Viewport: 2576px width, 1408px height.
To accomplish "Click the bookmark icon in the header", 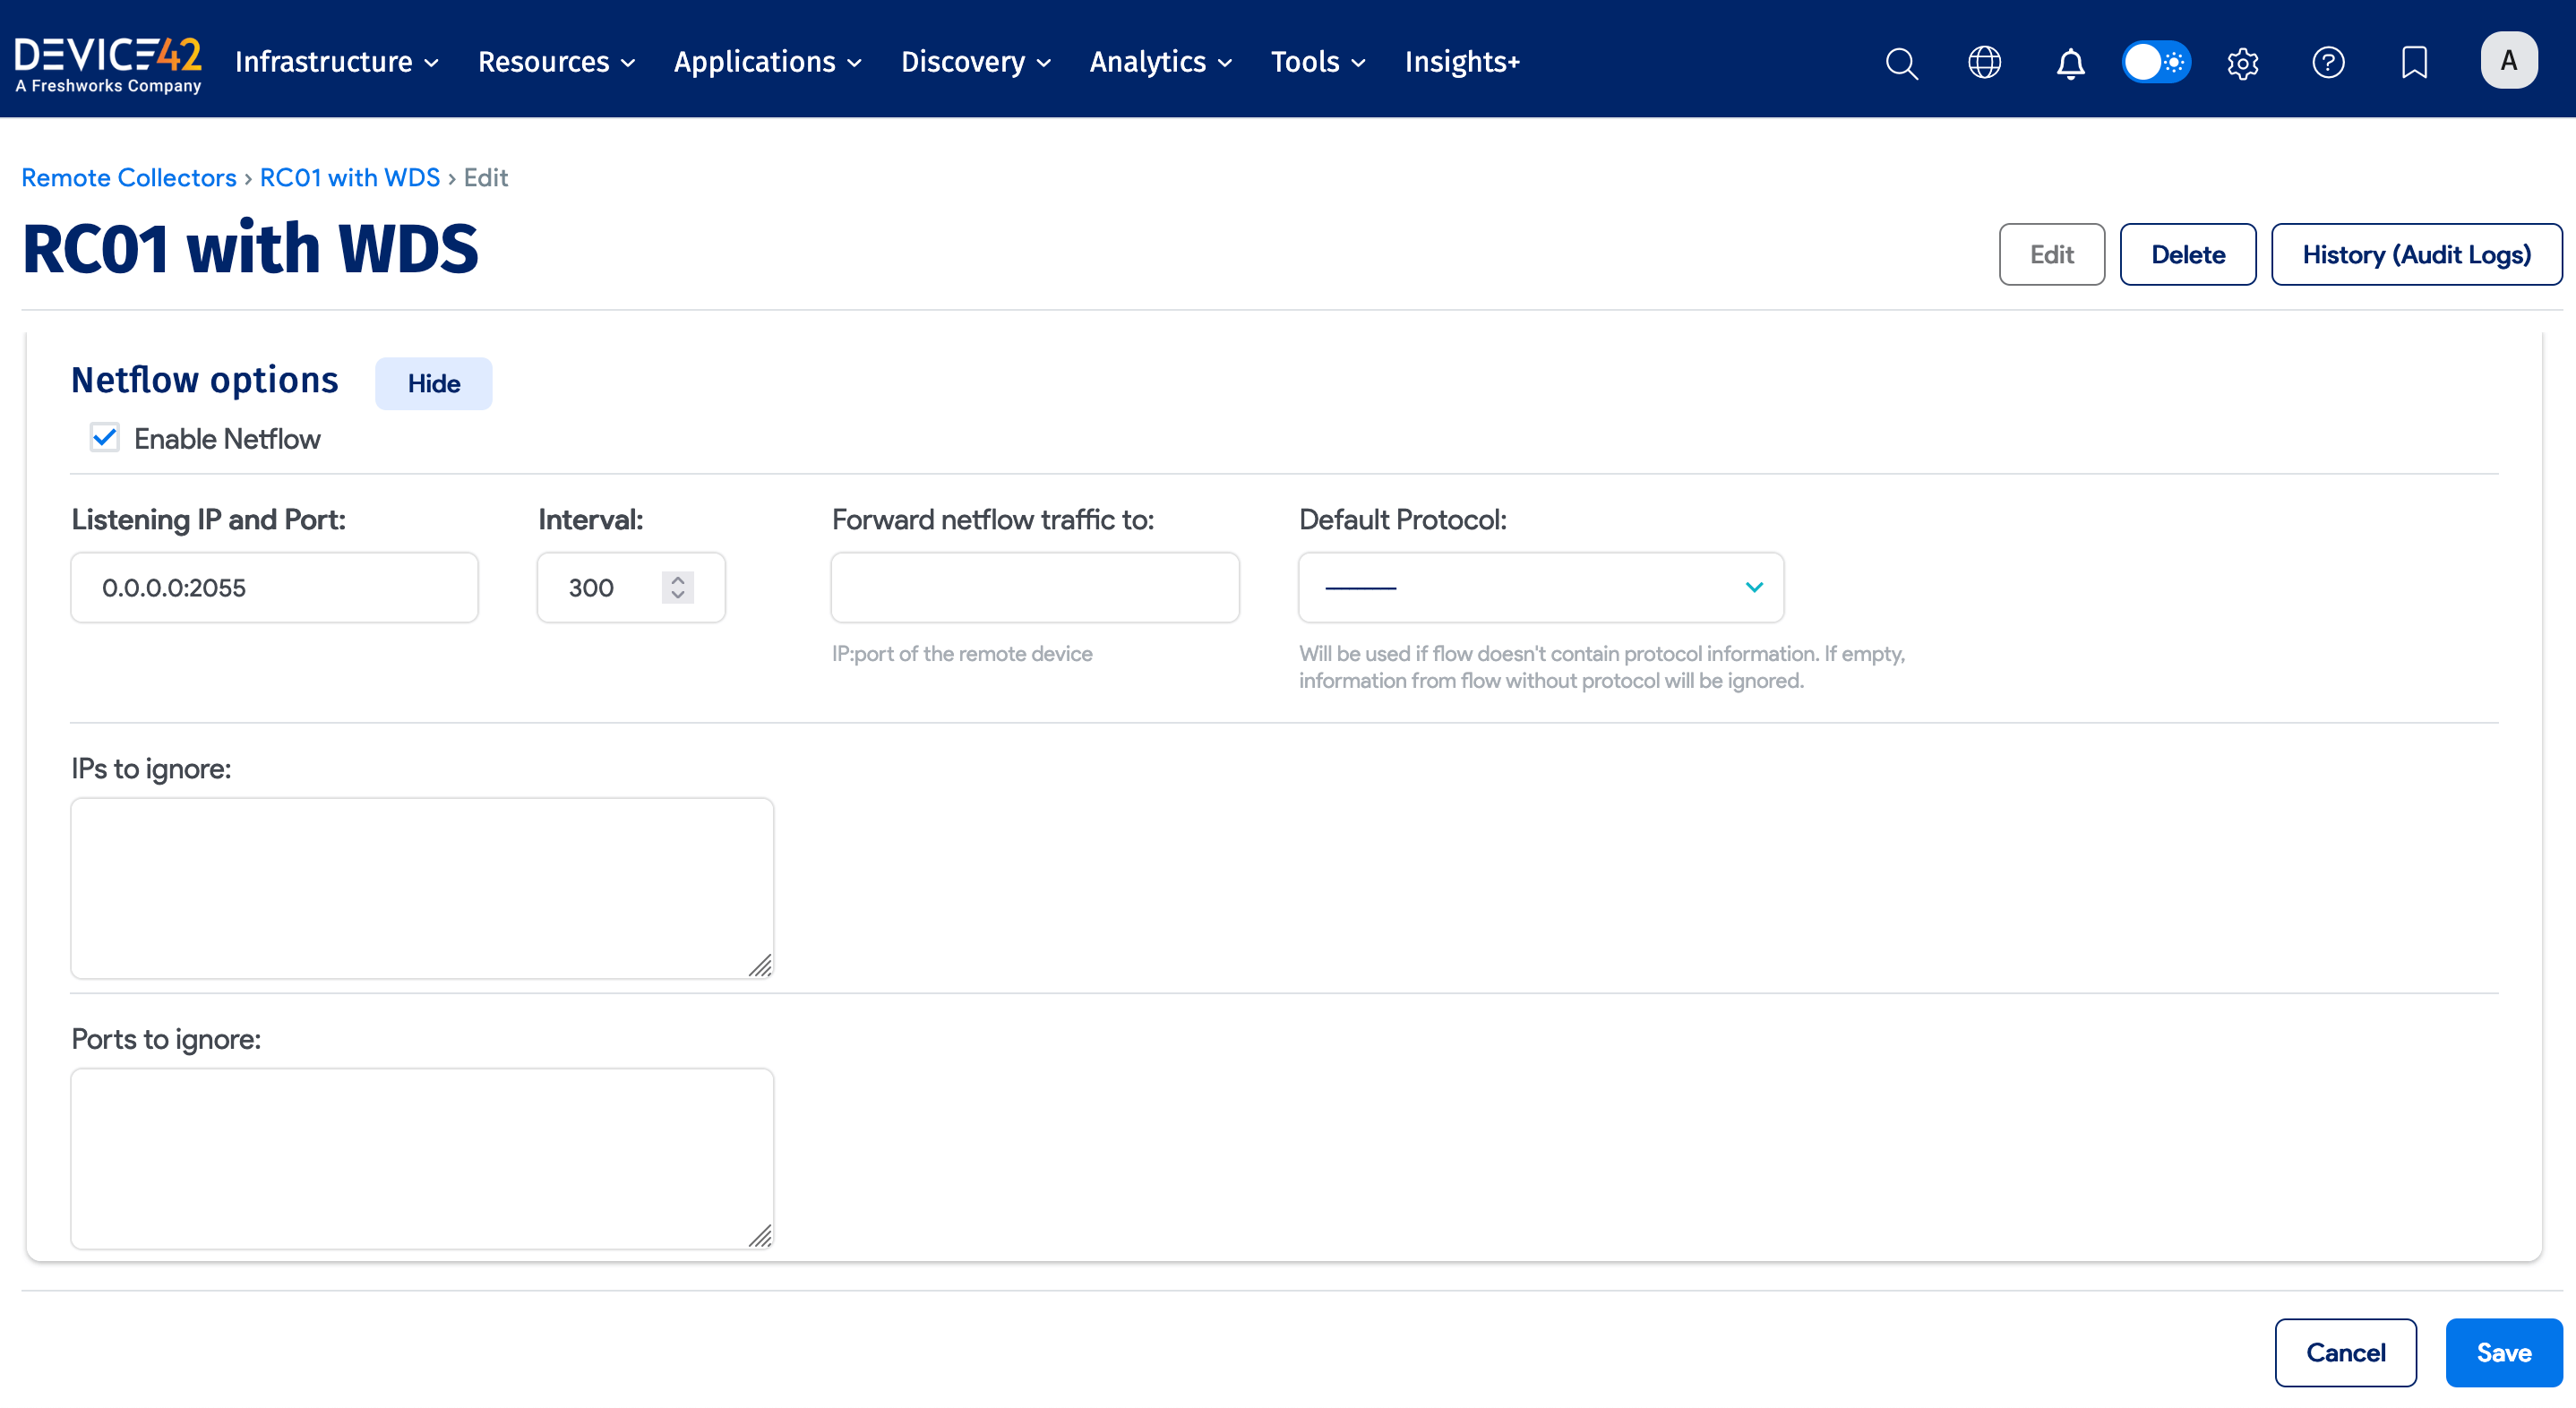I will click(x=2414, y=62).
